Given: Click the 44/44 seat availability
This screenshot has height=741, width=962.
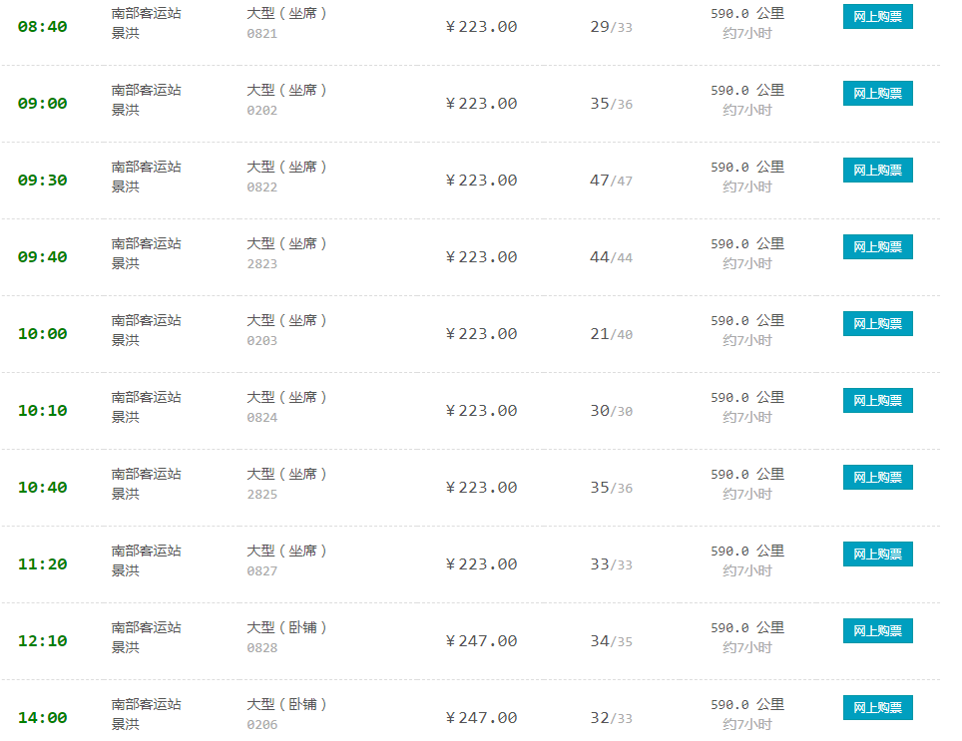Looking at the screenshot, I should coord(611,257).
